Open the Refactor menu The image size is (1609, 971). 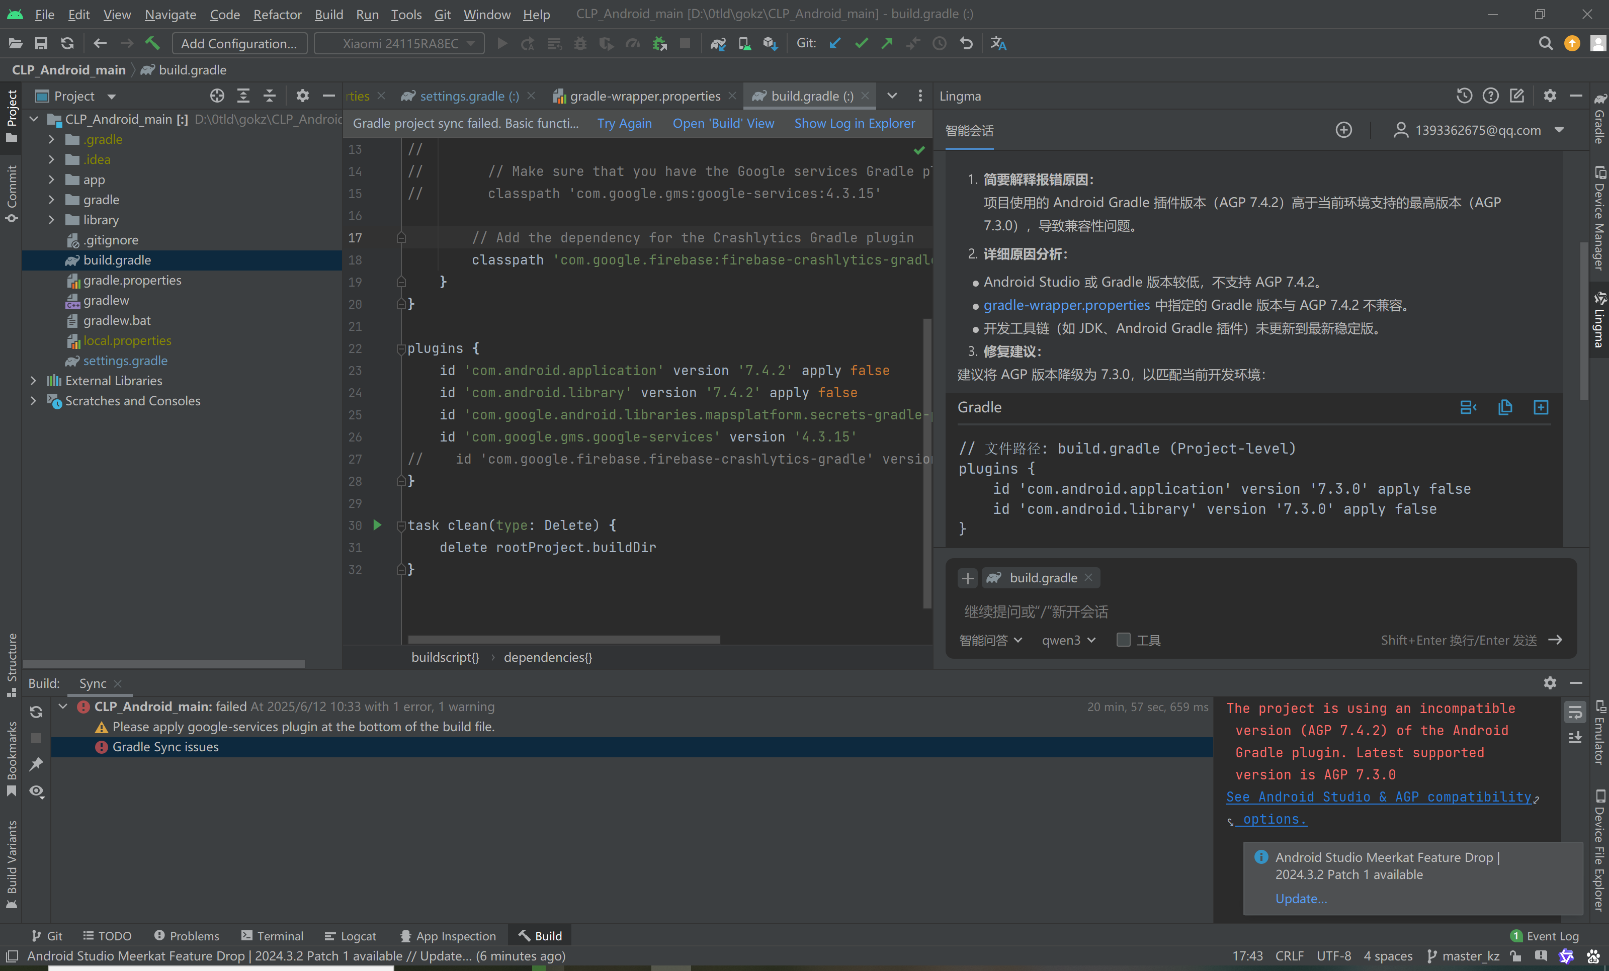tap(277, 14)
